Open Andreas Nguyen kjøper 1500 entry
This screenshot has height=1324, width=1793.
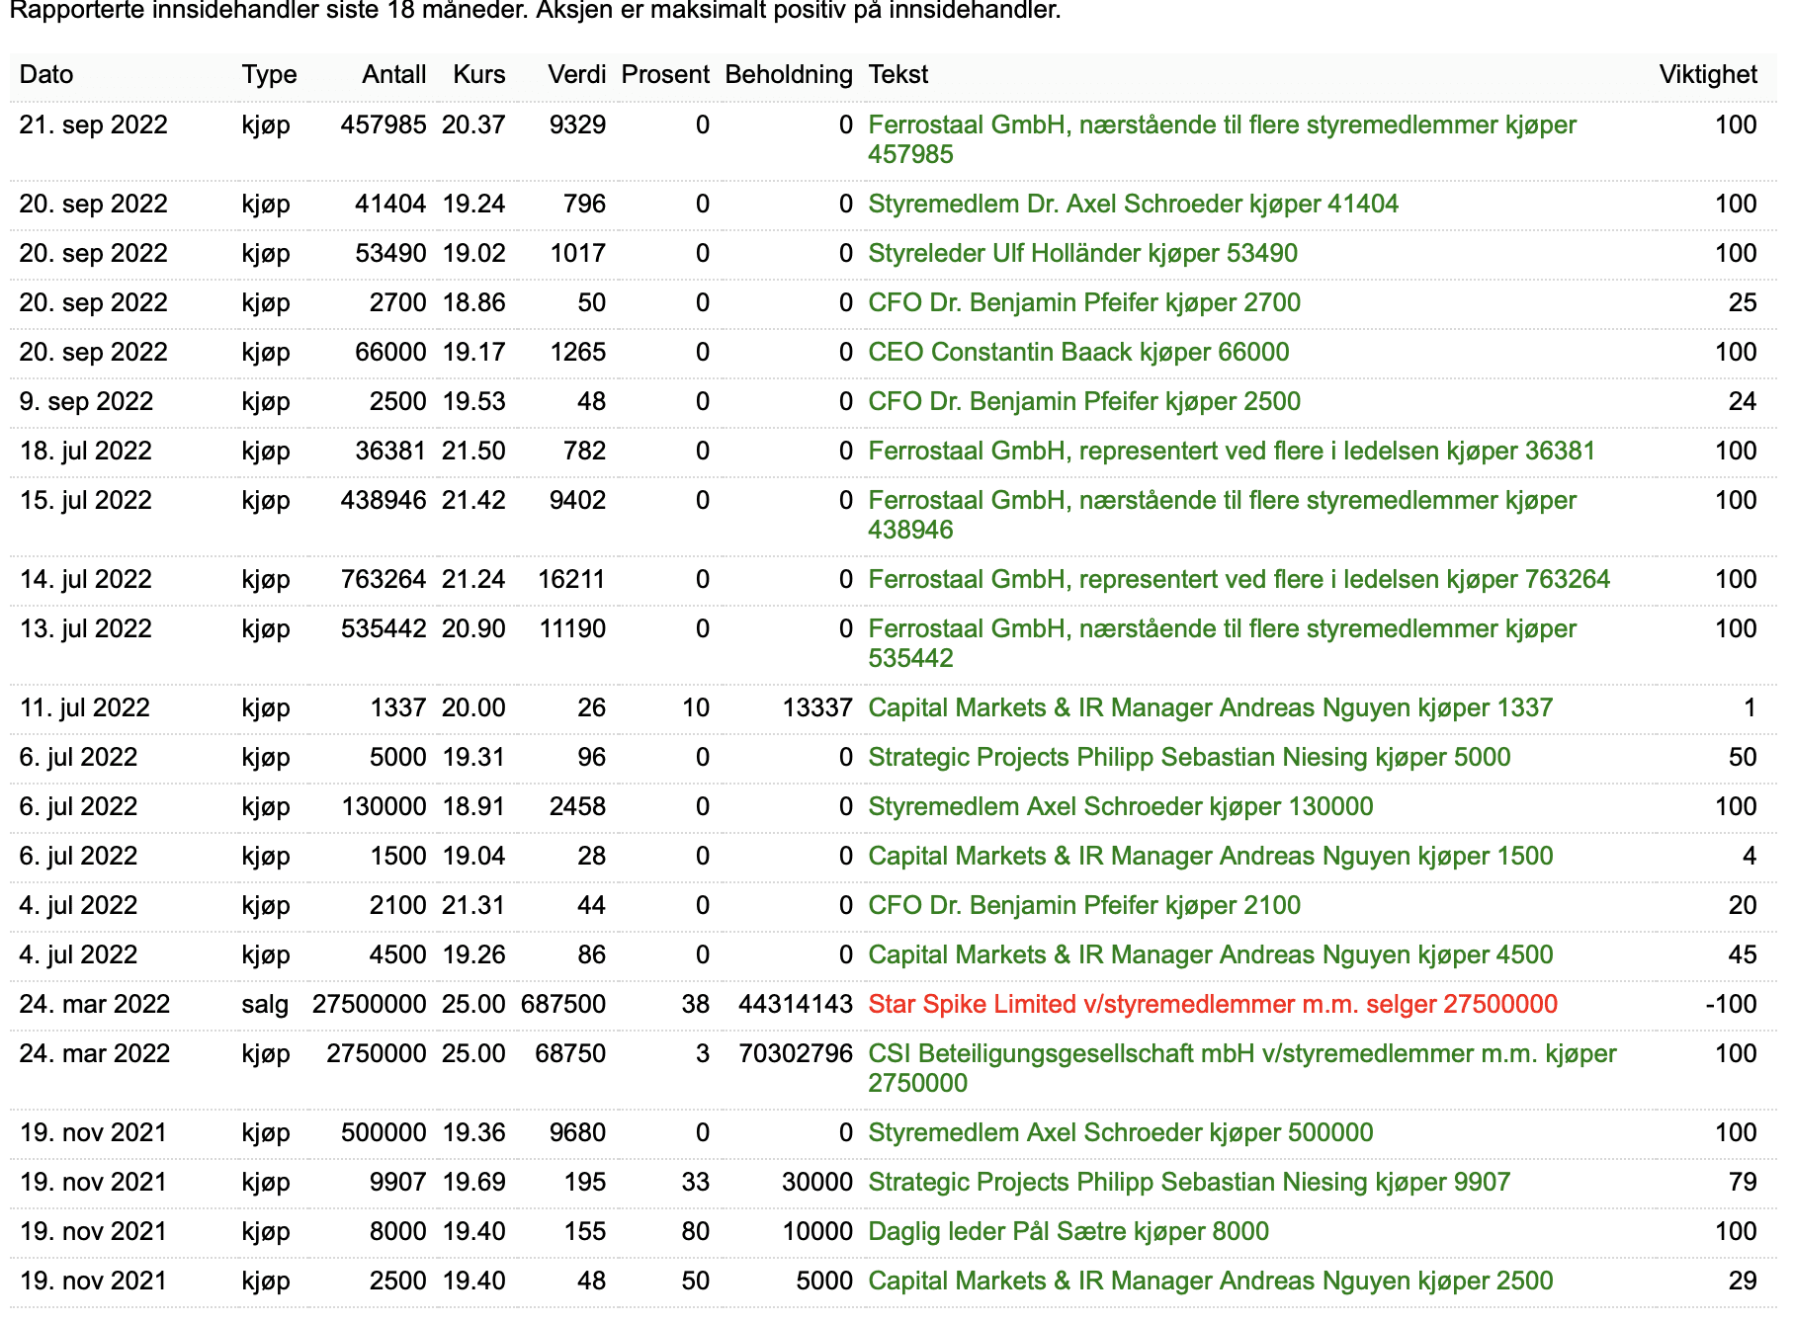1211,857
